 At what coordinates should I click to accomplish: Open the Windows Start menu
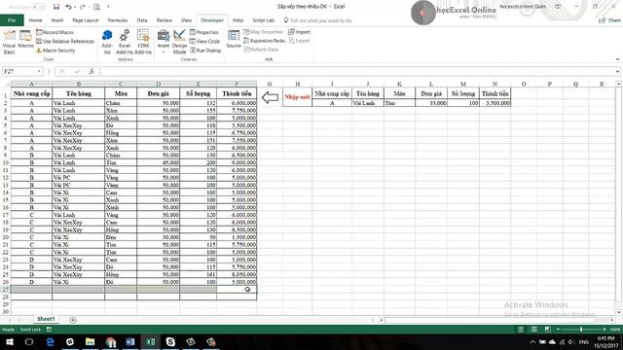pos(9,341)
